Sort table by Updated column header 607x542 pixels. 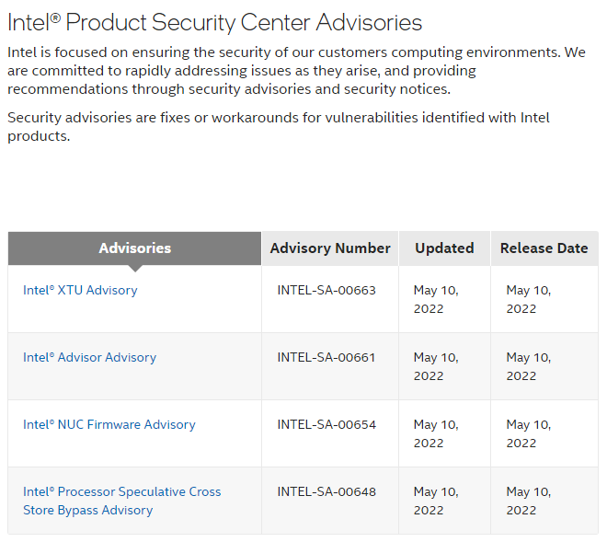[444, 248]
